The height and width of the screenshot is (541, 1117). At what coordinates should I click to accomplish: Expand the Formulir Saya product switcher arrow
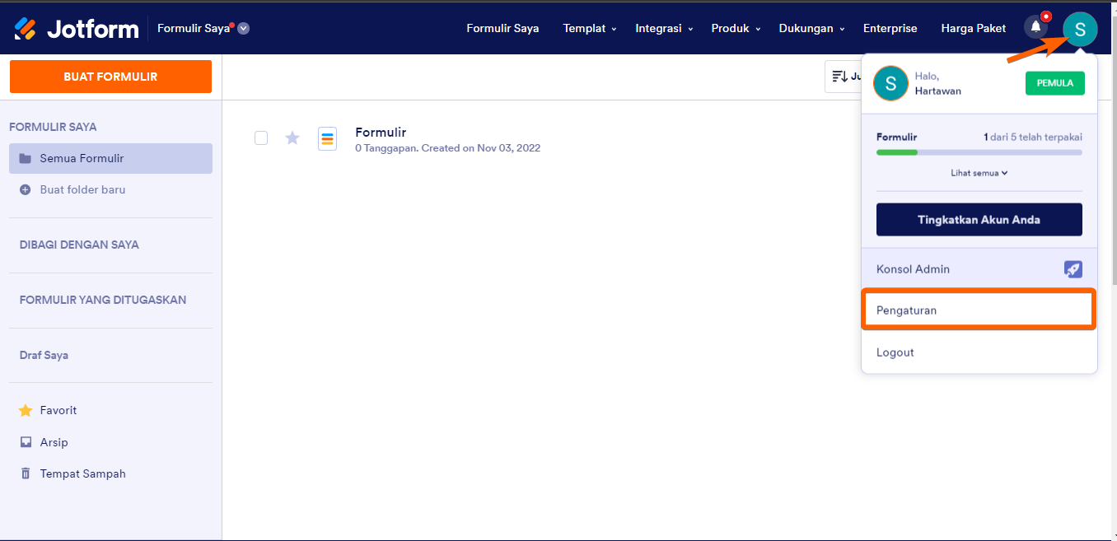click(244, 29)
